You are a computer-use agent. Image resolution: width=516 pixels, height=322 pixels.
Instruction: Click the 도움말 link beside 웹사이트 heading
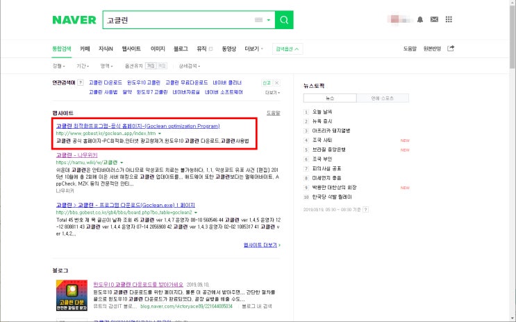pyautogui.click(x=273, y=113)
